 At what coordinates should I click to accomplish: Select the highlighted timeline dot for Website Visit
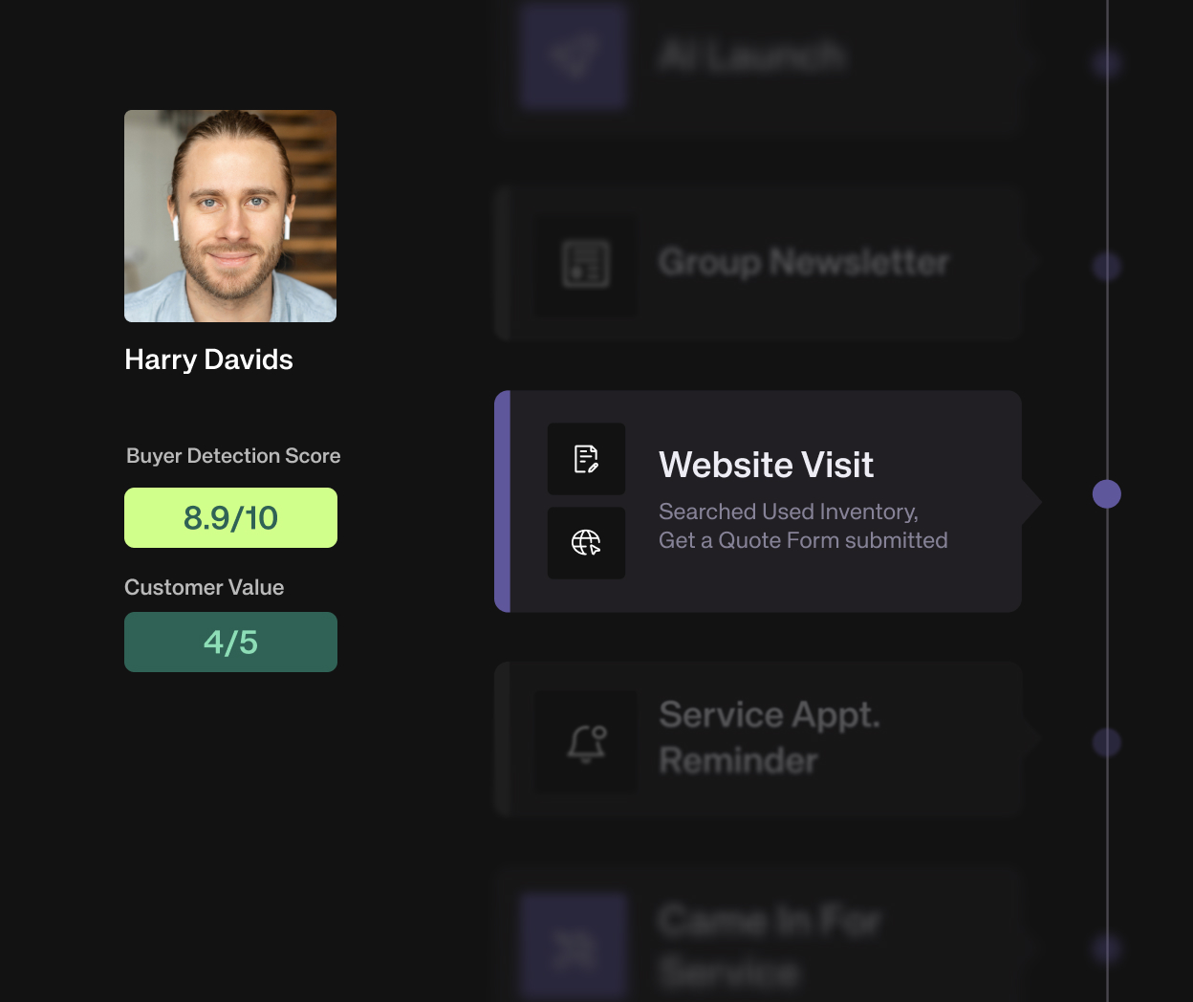(1106, 494)
